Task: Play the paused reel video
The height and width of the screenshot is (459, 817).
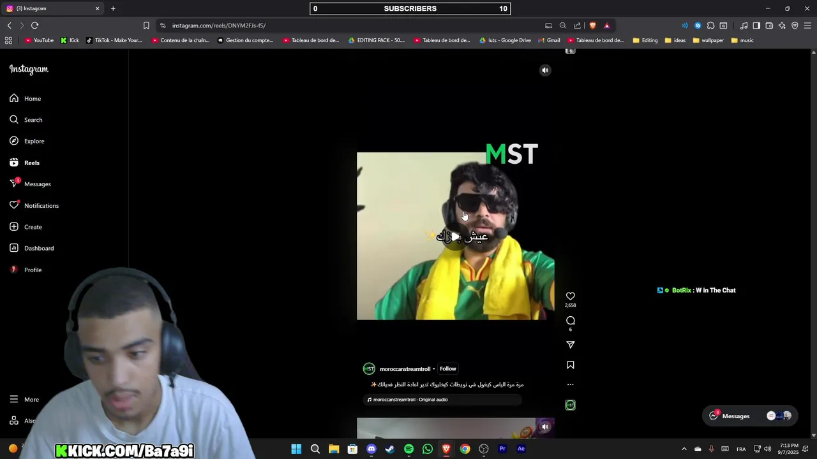Action: click(456, 236)
